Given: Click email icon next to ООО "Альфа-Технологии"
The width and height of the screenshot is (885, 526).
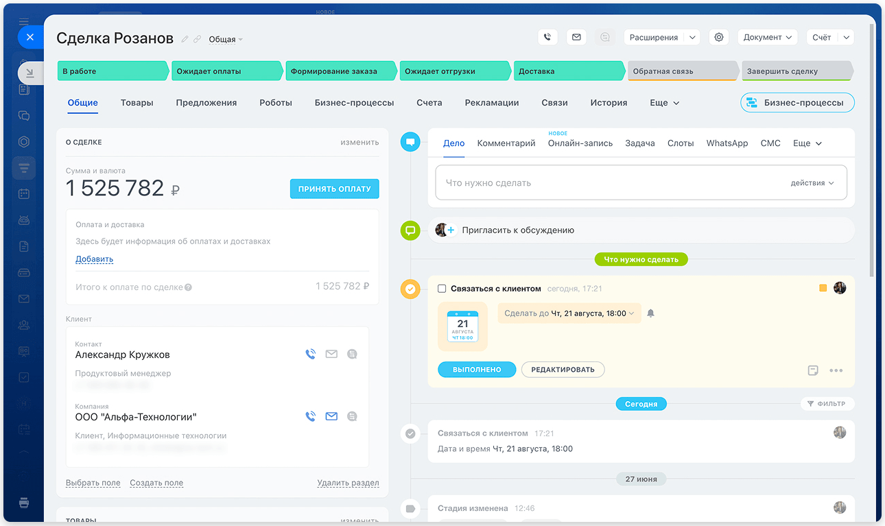Looking at the screenshot, I should pyautogui.click(x=331, y=416).
